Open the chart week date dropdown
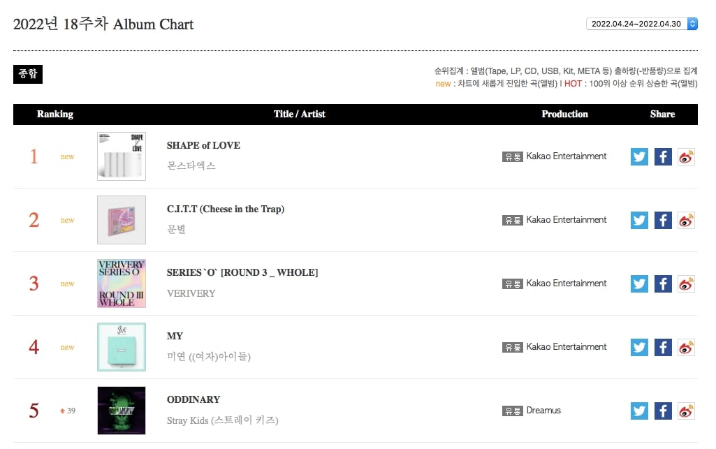Image resolution: width=716 pixels, height=449 pixels. pos(641,24)
